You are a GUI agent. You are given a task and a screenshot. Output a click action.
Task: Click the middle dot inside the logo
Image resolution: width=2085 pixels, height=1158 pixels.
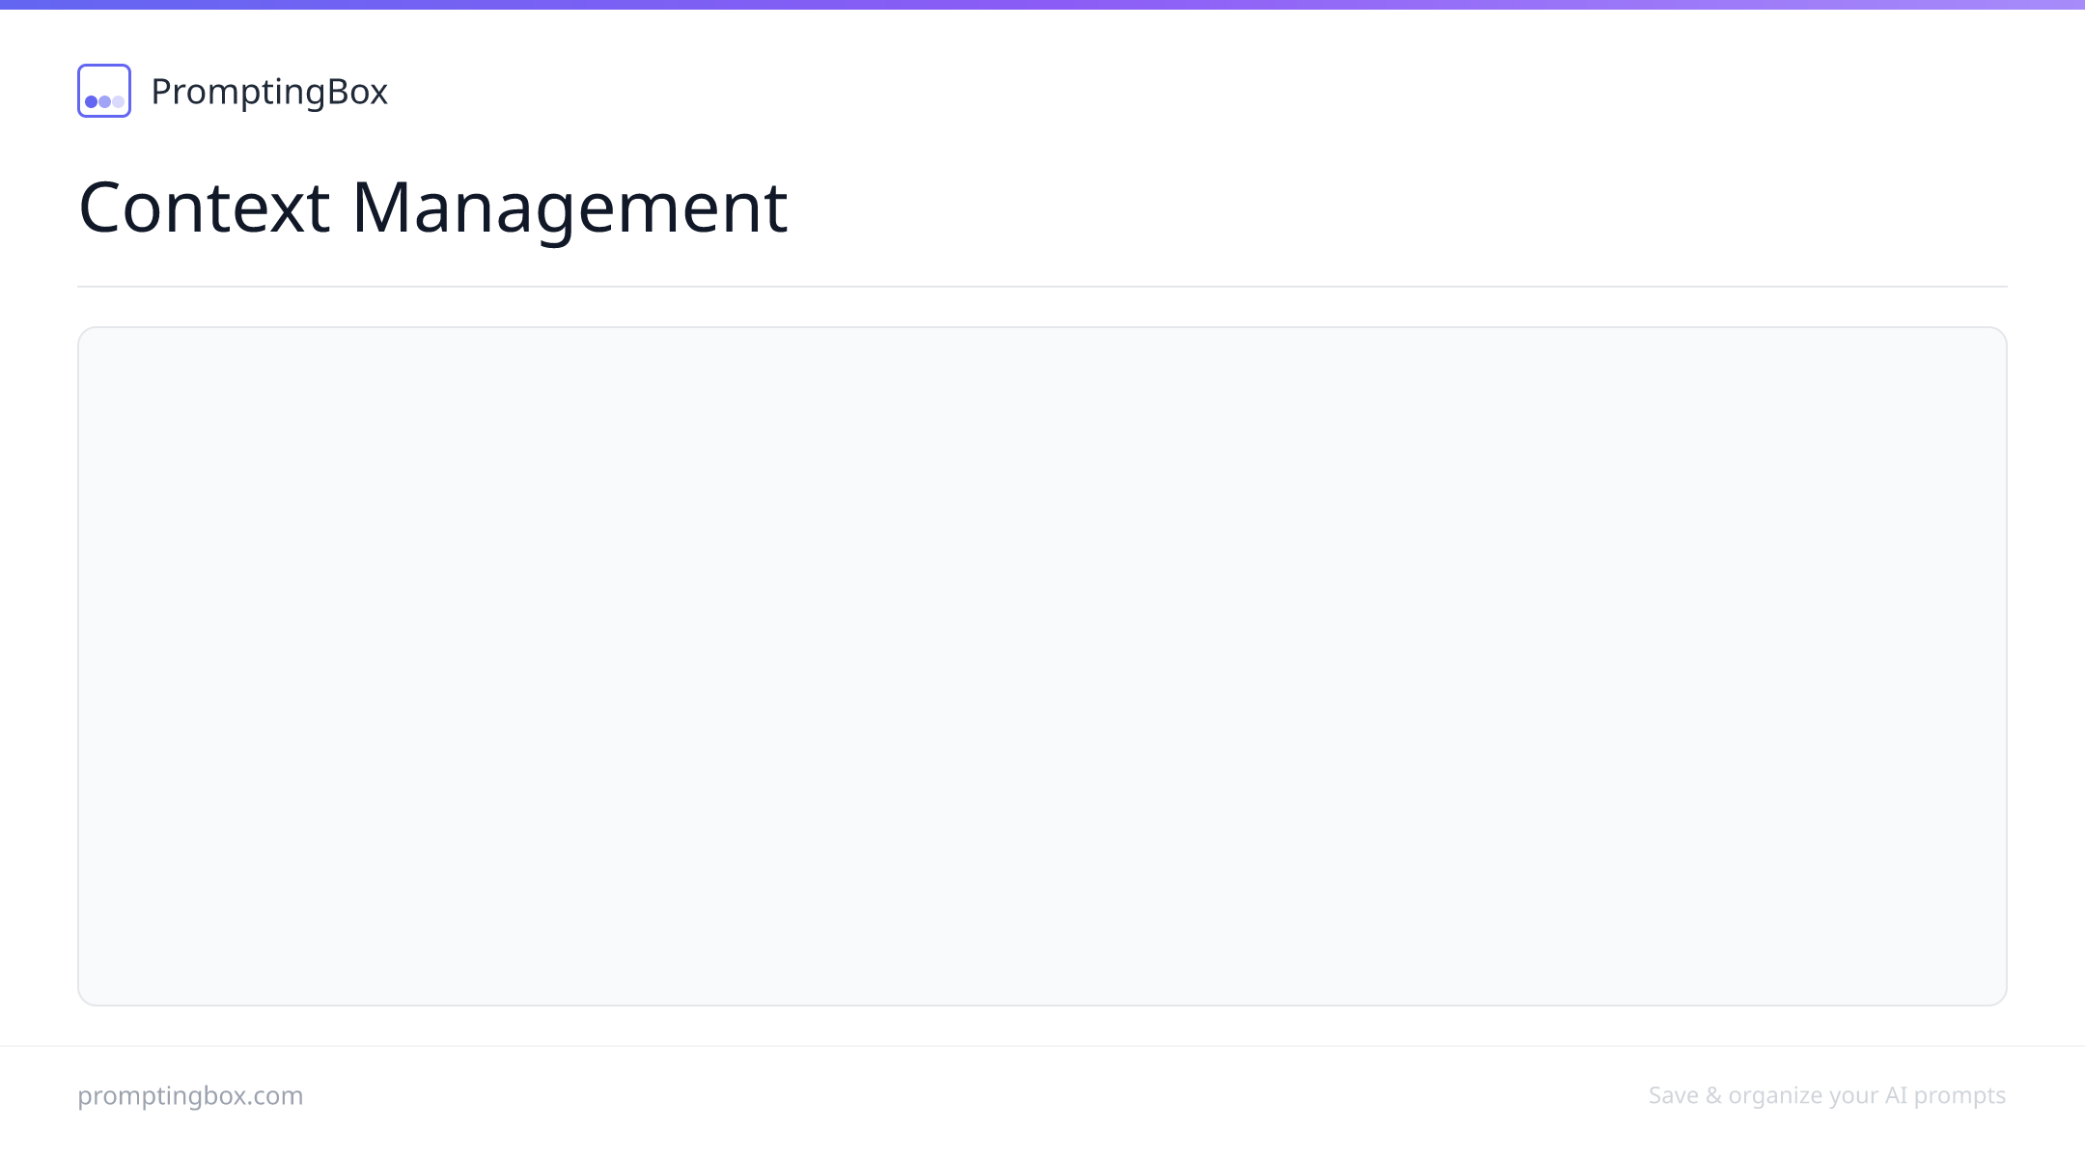[x=104, y=101]
